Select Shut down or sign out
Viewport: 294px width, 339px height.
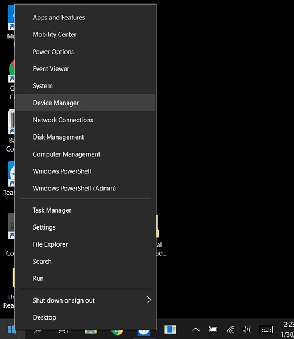85,300
